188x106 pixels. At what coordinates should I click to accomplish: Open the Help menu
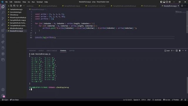coord(46,2)
